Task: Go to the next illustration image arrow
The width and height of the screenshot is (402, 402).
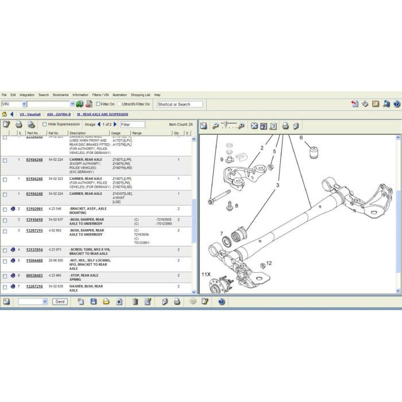Action: pyautogui.click(x=115, y=125)
